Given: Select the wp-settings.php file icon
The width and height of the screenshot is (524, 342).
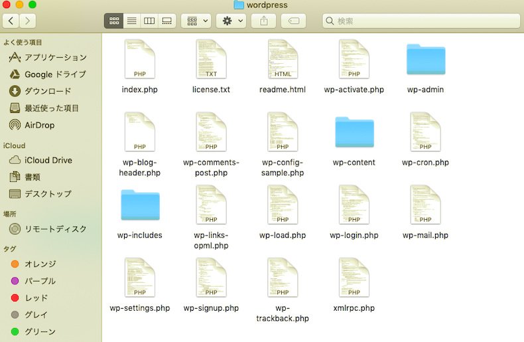Looking at the screenshot, I should [140, 278].
